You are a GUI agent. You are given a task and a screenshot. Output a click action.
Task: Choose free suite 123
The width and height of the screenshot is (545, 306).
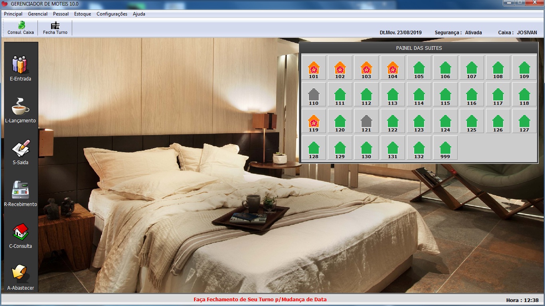(419, 121)
